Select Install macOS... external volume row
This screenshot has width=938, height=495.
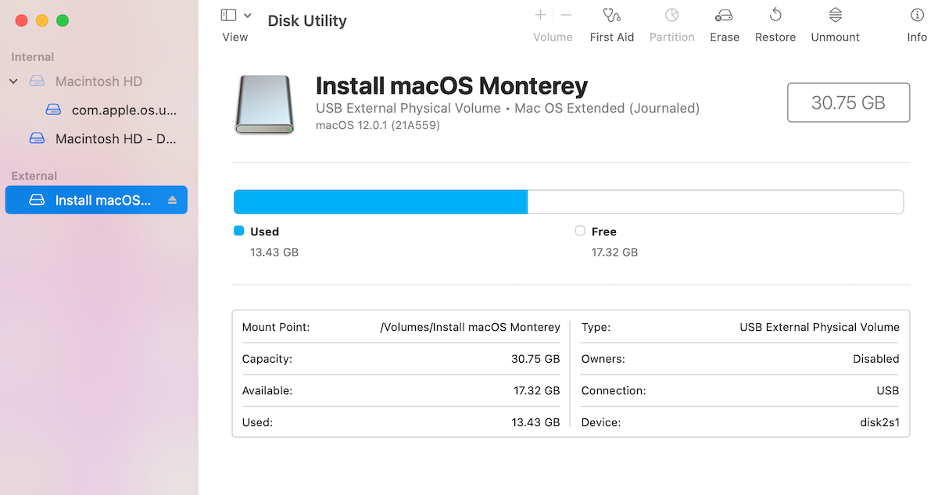(96, 200)
